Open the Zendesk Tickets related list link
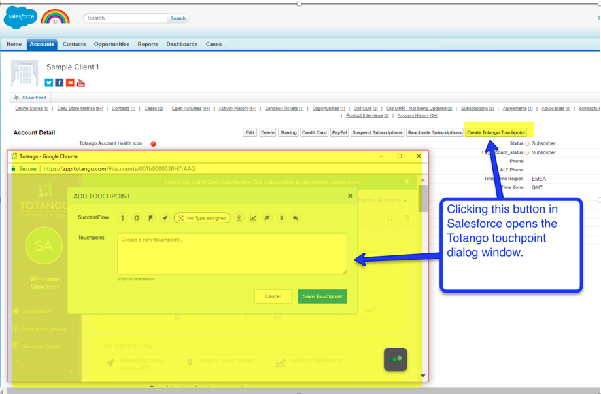Image resolution: width=601 pixels, height=394 pixels. pos(284,109)
